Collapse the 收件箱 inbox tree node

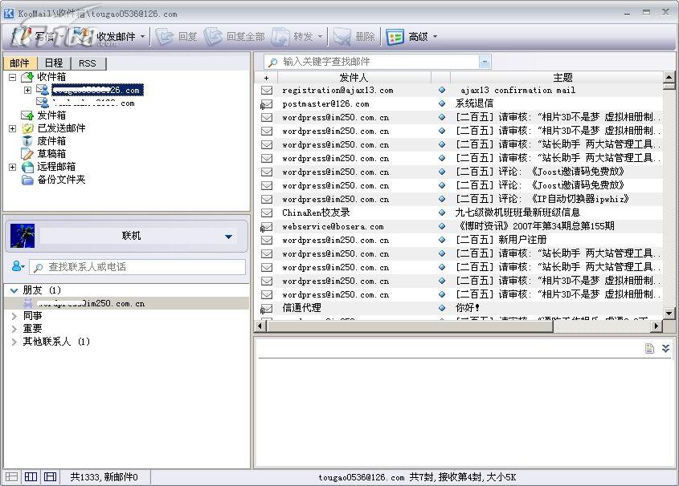click(13, 77)
